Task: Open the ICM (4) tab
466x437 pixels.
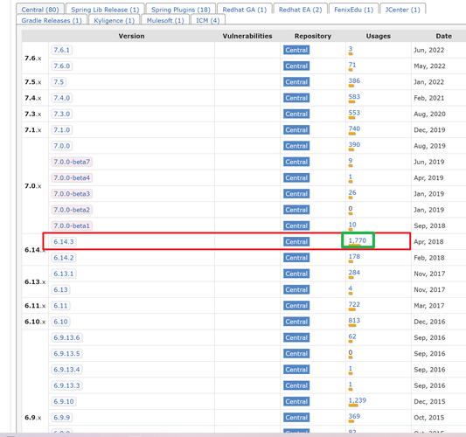Action: click(208, 20)
